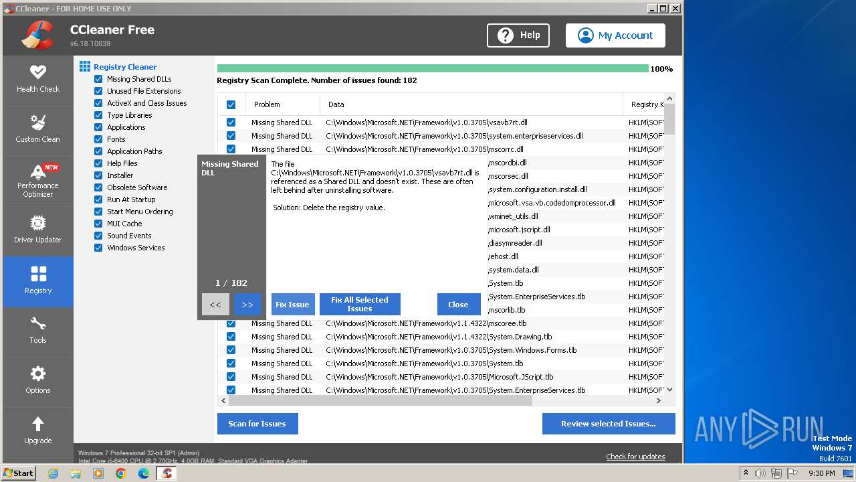Open Check for updates link
Screen dimensions: 856x482
click(635, 457)
